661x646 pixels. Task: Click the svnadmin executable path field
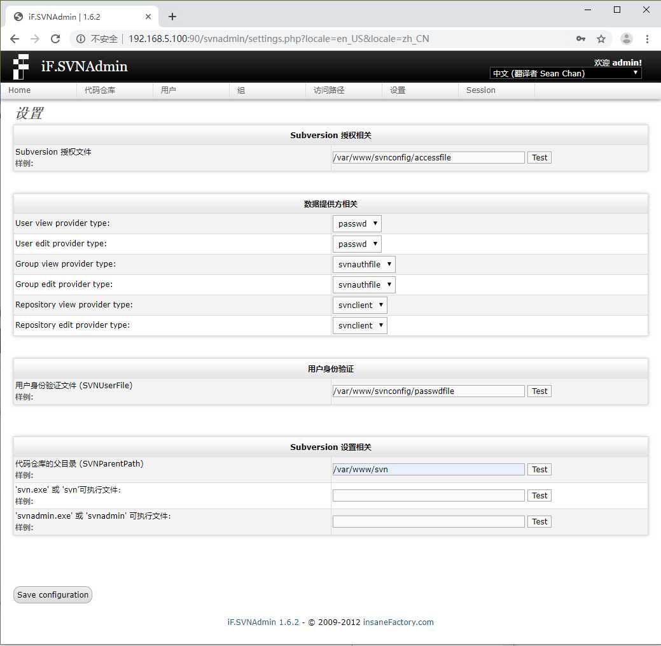[x=428, y=522]
